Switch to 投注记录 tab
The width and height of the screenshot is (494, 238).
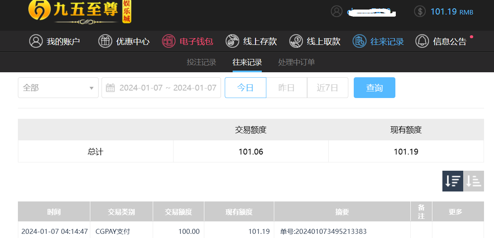click(201, 62)
